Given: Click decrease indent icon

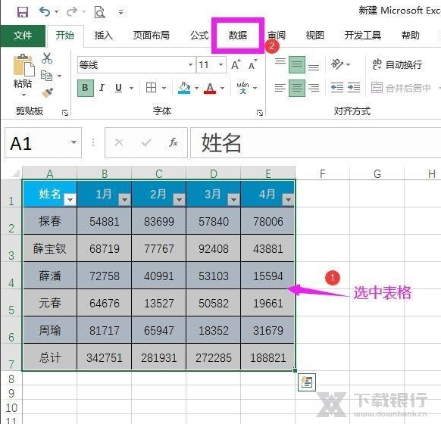Looking at the screenshot, I should (337, 88).
